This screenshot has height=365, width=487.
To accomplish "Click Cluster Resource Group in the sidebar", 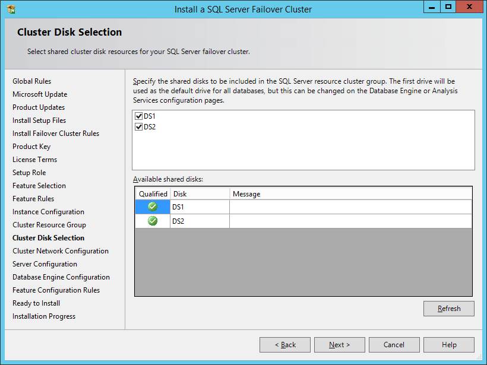I will (x=49, y=225).
